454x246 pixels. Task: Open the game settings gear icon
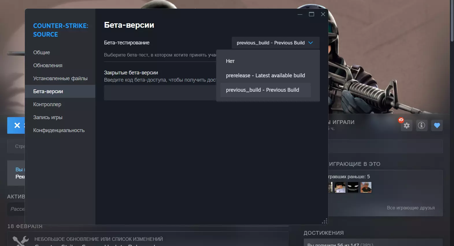coord(407,125)
